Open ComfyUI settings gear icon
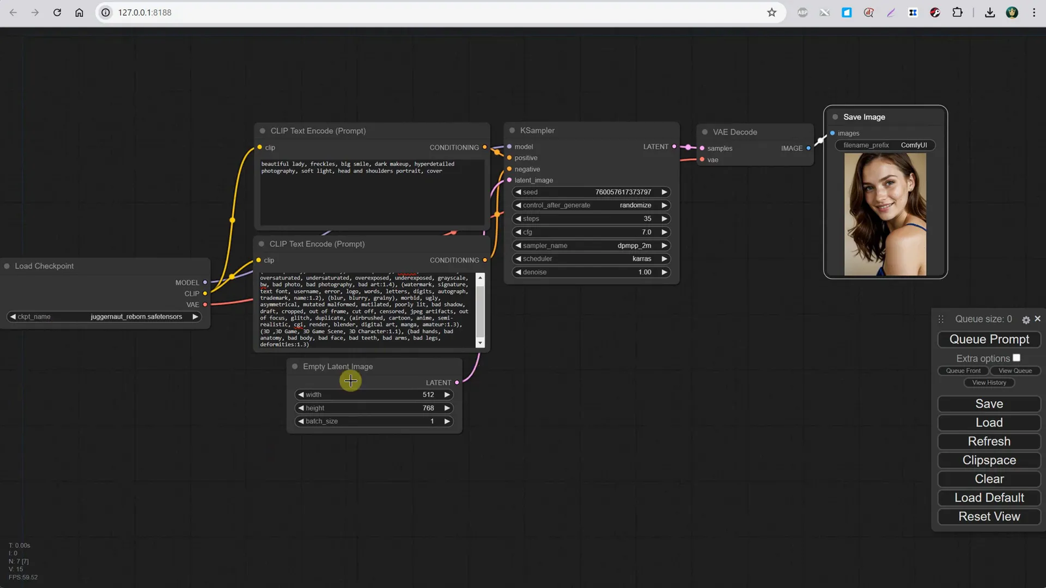This screenshot has height=588, width=1046. (x=1026, y=319)
